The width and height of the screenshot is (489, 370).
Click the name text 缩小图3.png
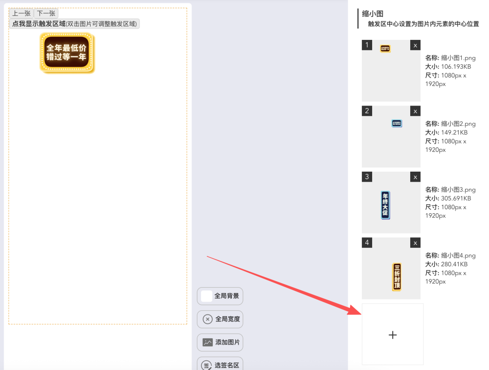tap(458, 189)
